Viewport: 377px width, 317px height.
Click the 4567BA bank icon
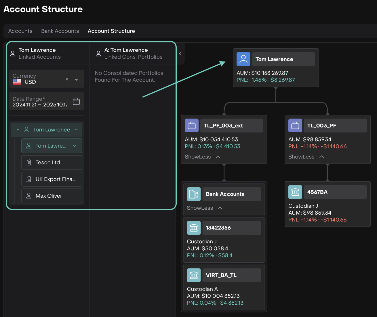pyautogui.click(x=295, y=192)
